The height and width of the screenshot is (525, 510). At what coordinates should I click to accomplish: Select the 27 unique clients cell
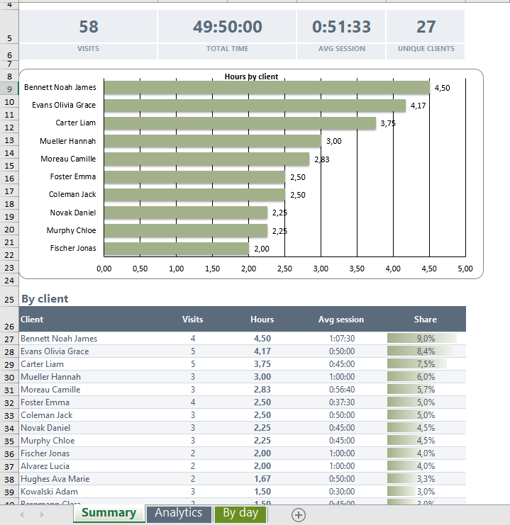pos(426,26)
